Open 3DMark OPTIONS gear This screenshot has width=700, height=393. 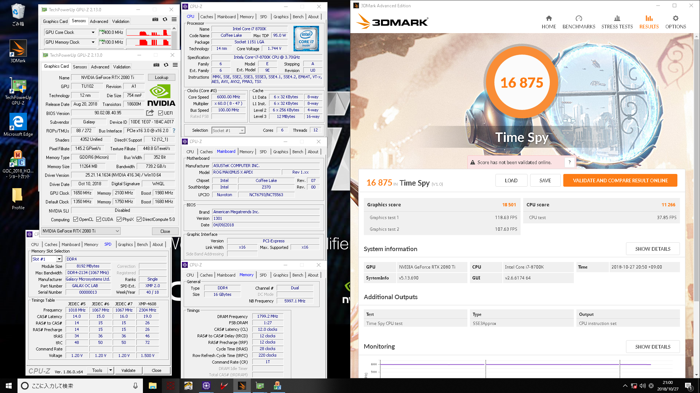(676, 22)
